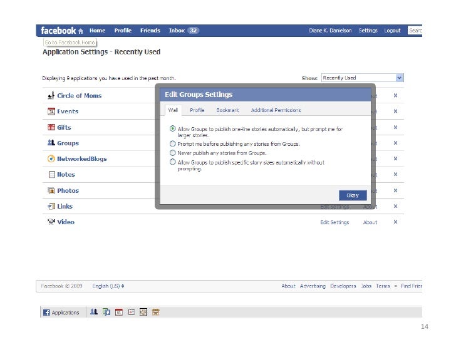The width and height of the screenshot is (456, 342).
Task: Open the Jobs footer link
Action: coord(366,286)
